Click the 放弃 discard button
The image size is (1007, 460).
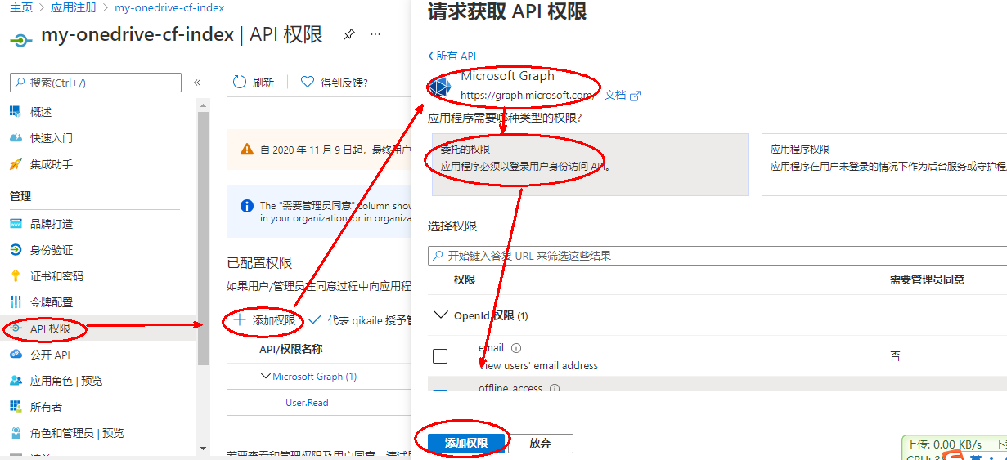pos(540,443)
